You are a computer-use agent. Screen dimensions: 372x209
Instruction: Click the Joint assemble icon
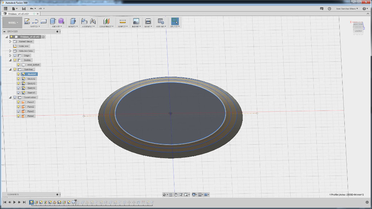93,21
